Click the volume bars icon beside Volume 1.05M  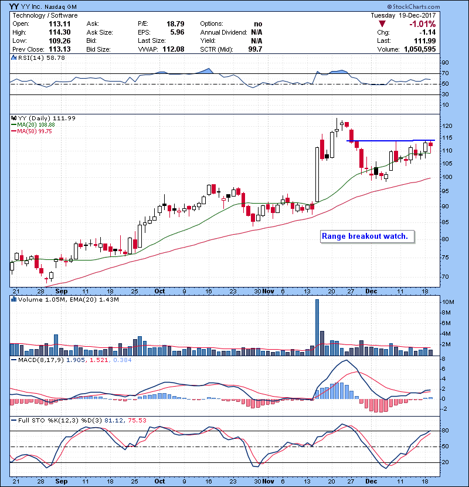[x=13, y=299]
